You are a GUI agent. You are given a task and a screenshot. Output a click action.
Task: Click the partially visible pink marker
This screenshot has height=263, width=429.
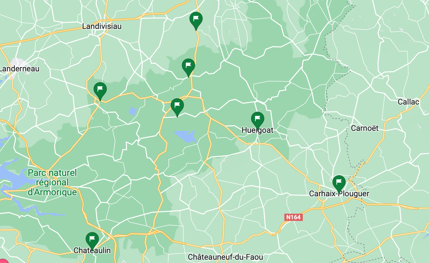(3, 261)
